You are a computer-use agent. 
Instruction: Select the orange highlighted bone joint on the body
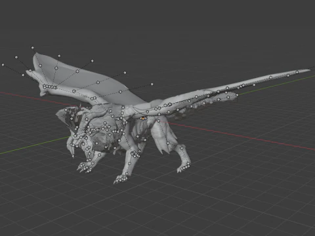click(x=143, y=118)
